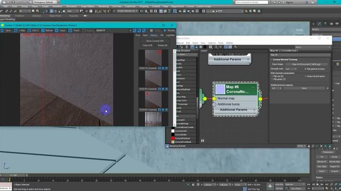Delete second history entry with X icon
The image size is (341, 191).
[x=166, y=89]
